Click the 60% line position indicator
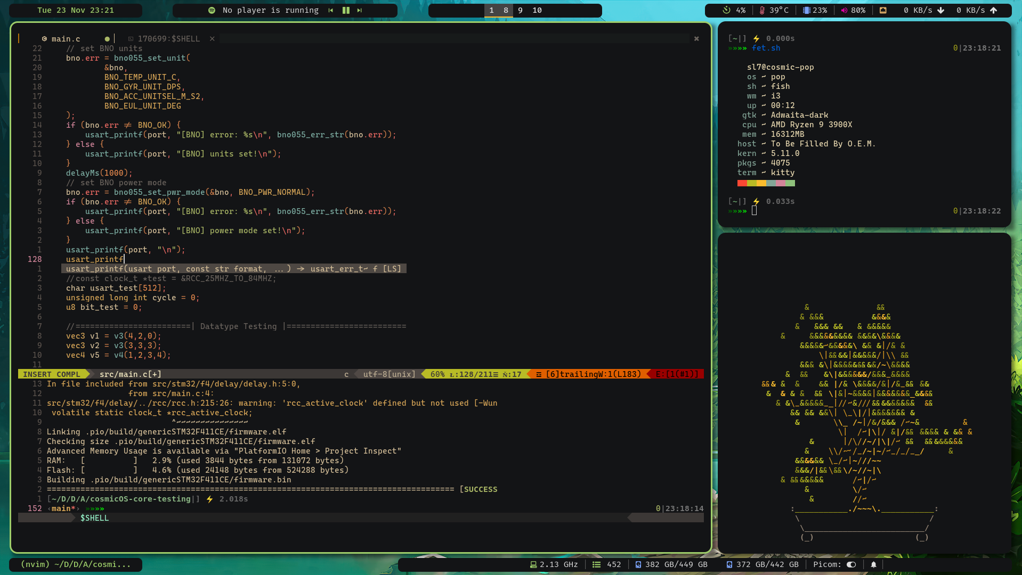 [x=437, y=374]
